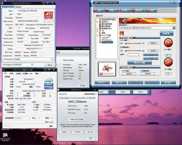Screen dimensions: 182x145
Task: Switch to the CPU tab in CPU-Z
Action: (5, 73)
